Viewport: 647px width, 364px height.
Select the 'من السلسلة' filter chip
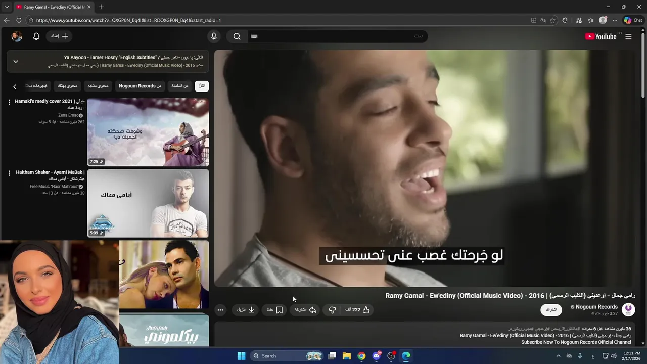[179, 86]
